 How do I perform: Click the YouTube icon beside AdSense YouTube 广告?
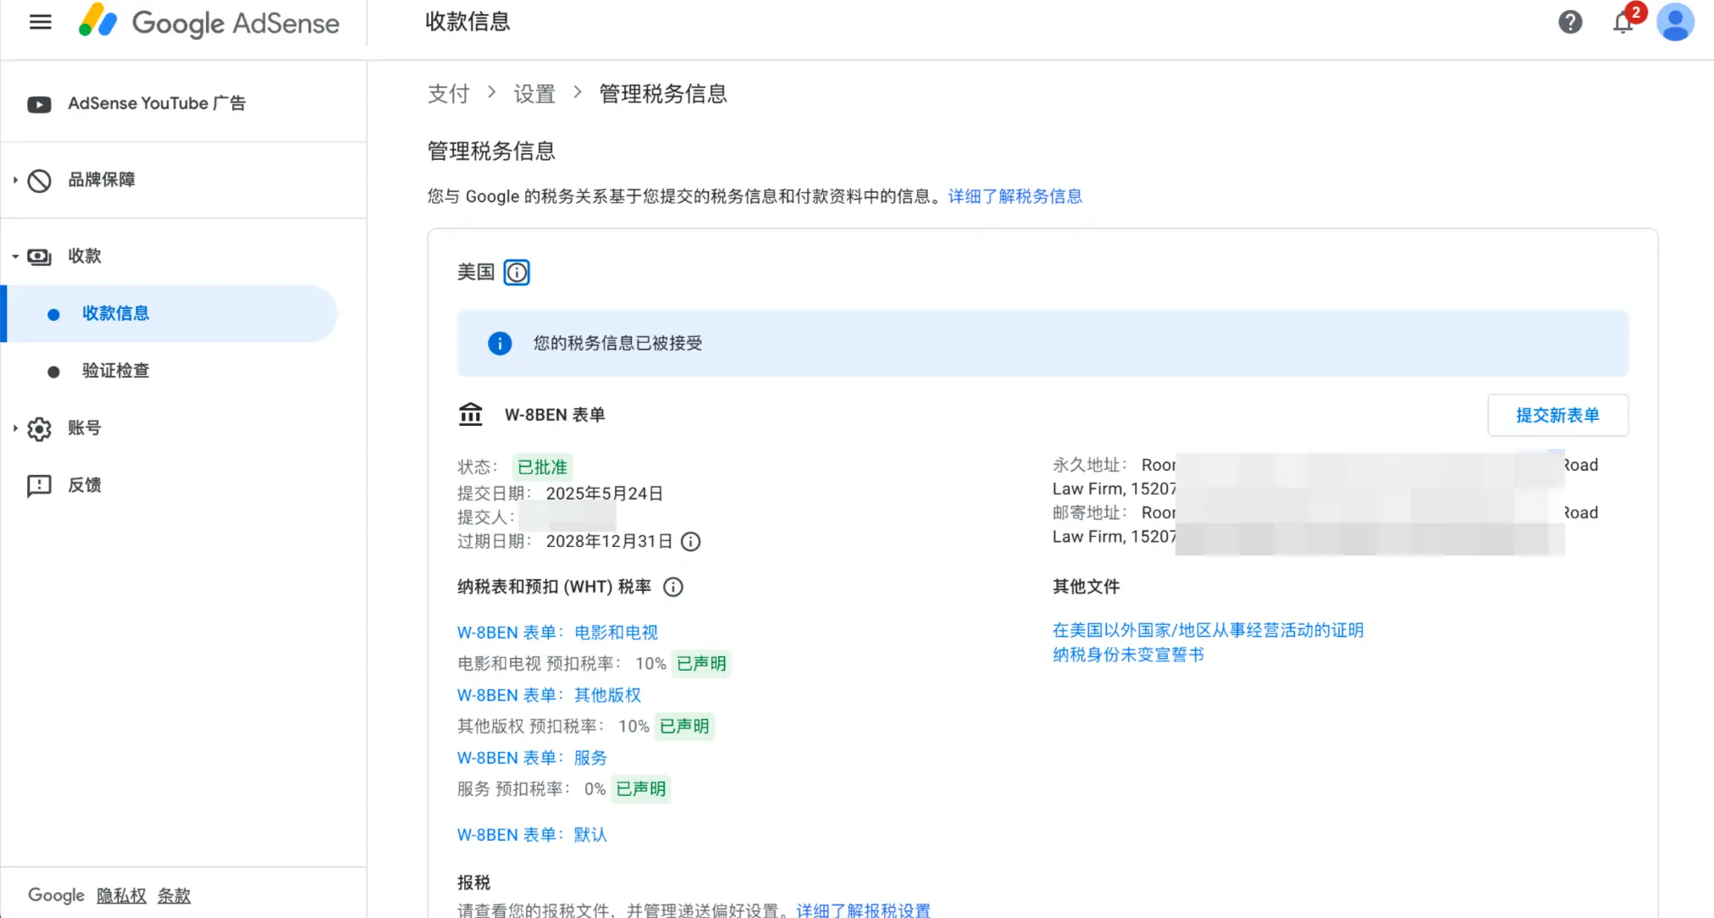coord(39,104)
